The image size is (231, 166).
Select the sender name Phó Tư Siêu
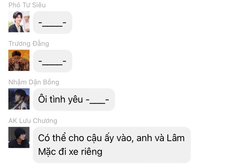tap(27, 5)
